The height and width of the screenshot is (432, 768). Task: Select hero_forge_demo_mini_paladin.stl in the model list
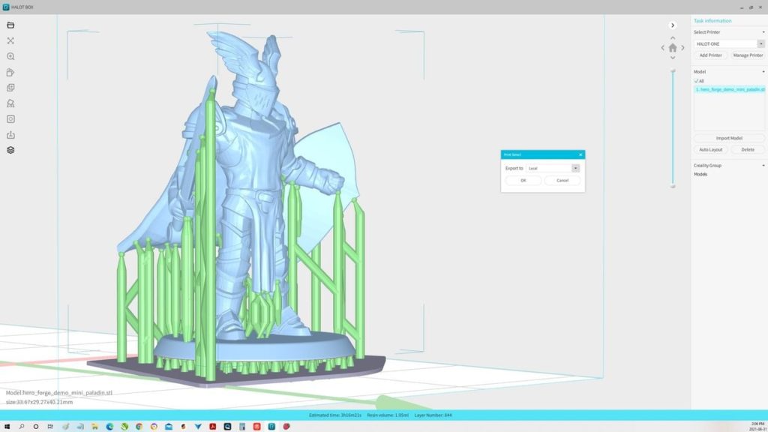point(728,89)
